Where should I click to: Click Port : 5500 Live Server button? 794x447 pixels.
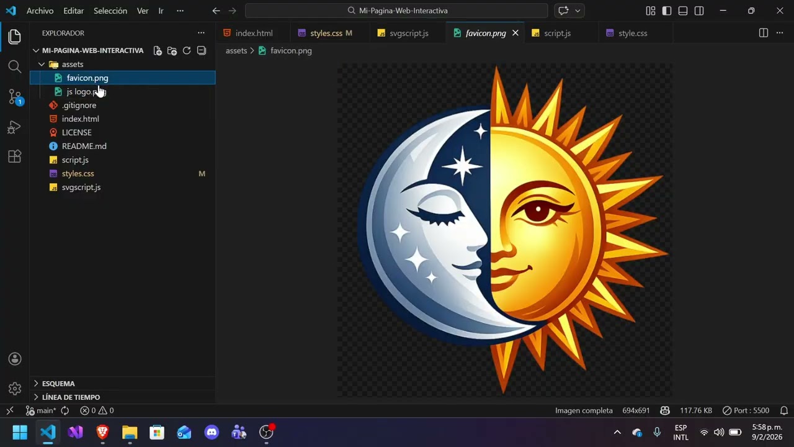click(746, 410)
